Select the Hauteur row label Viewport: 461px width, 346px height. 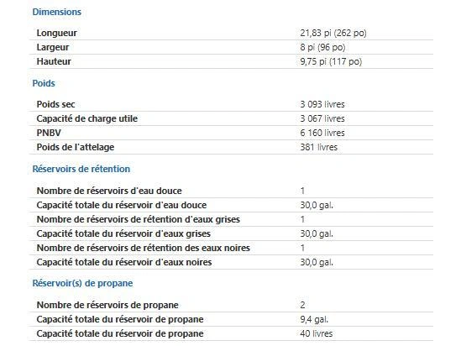click(54, 61)
